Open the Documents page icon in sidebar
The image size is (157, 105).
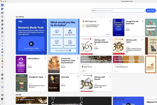pos(2,28)
